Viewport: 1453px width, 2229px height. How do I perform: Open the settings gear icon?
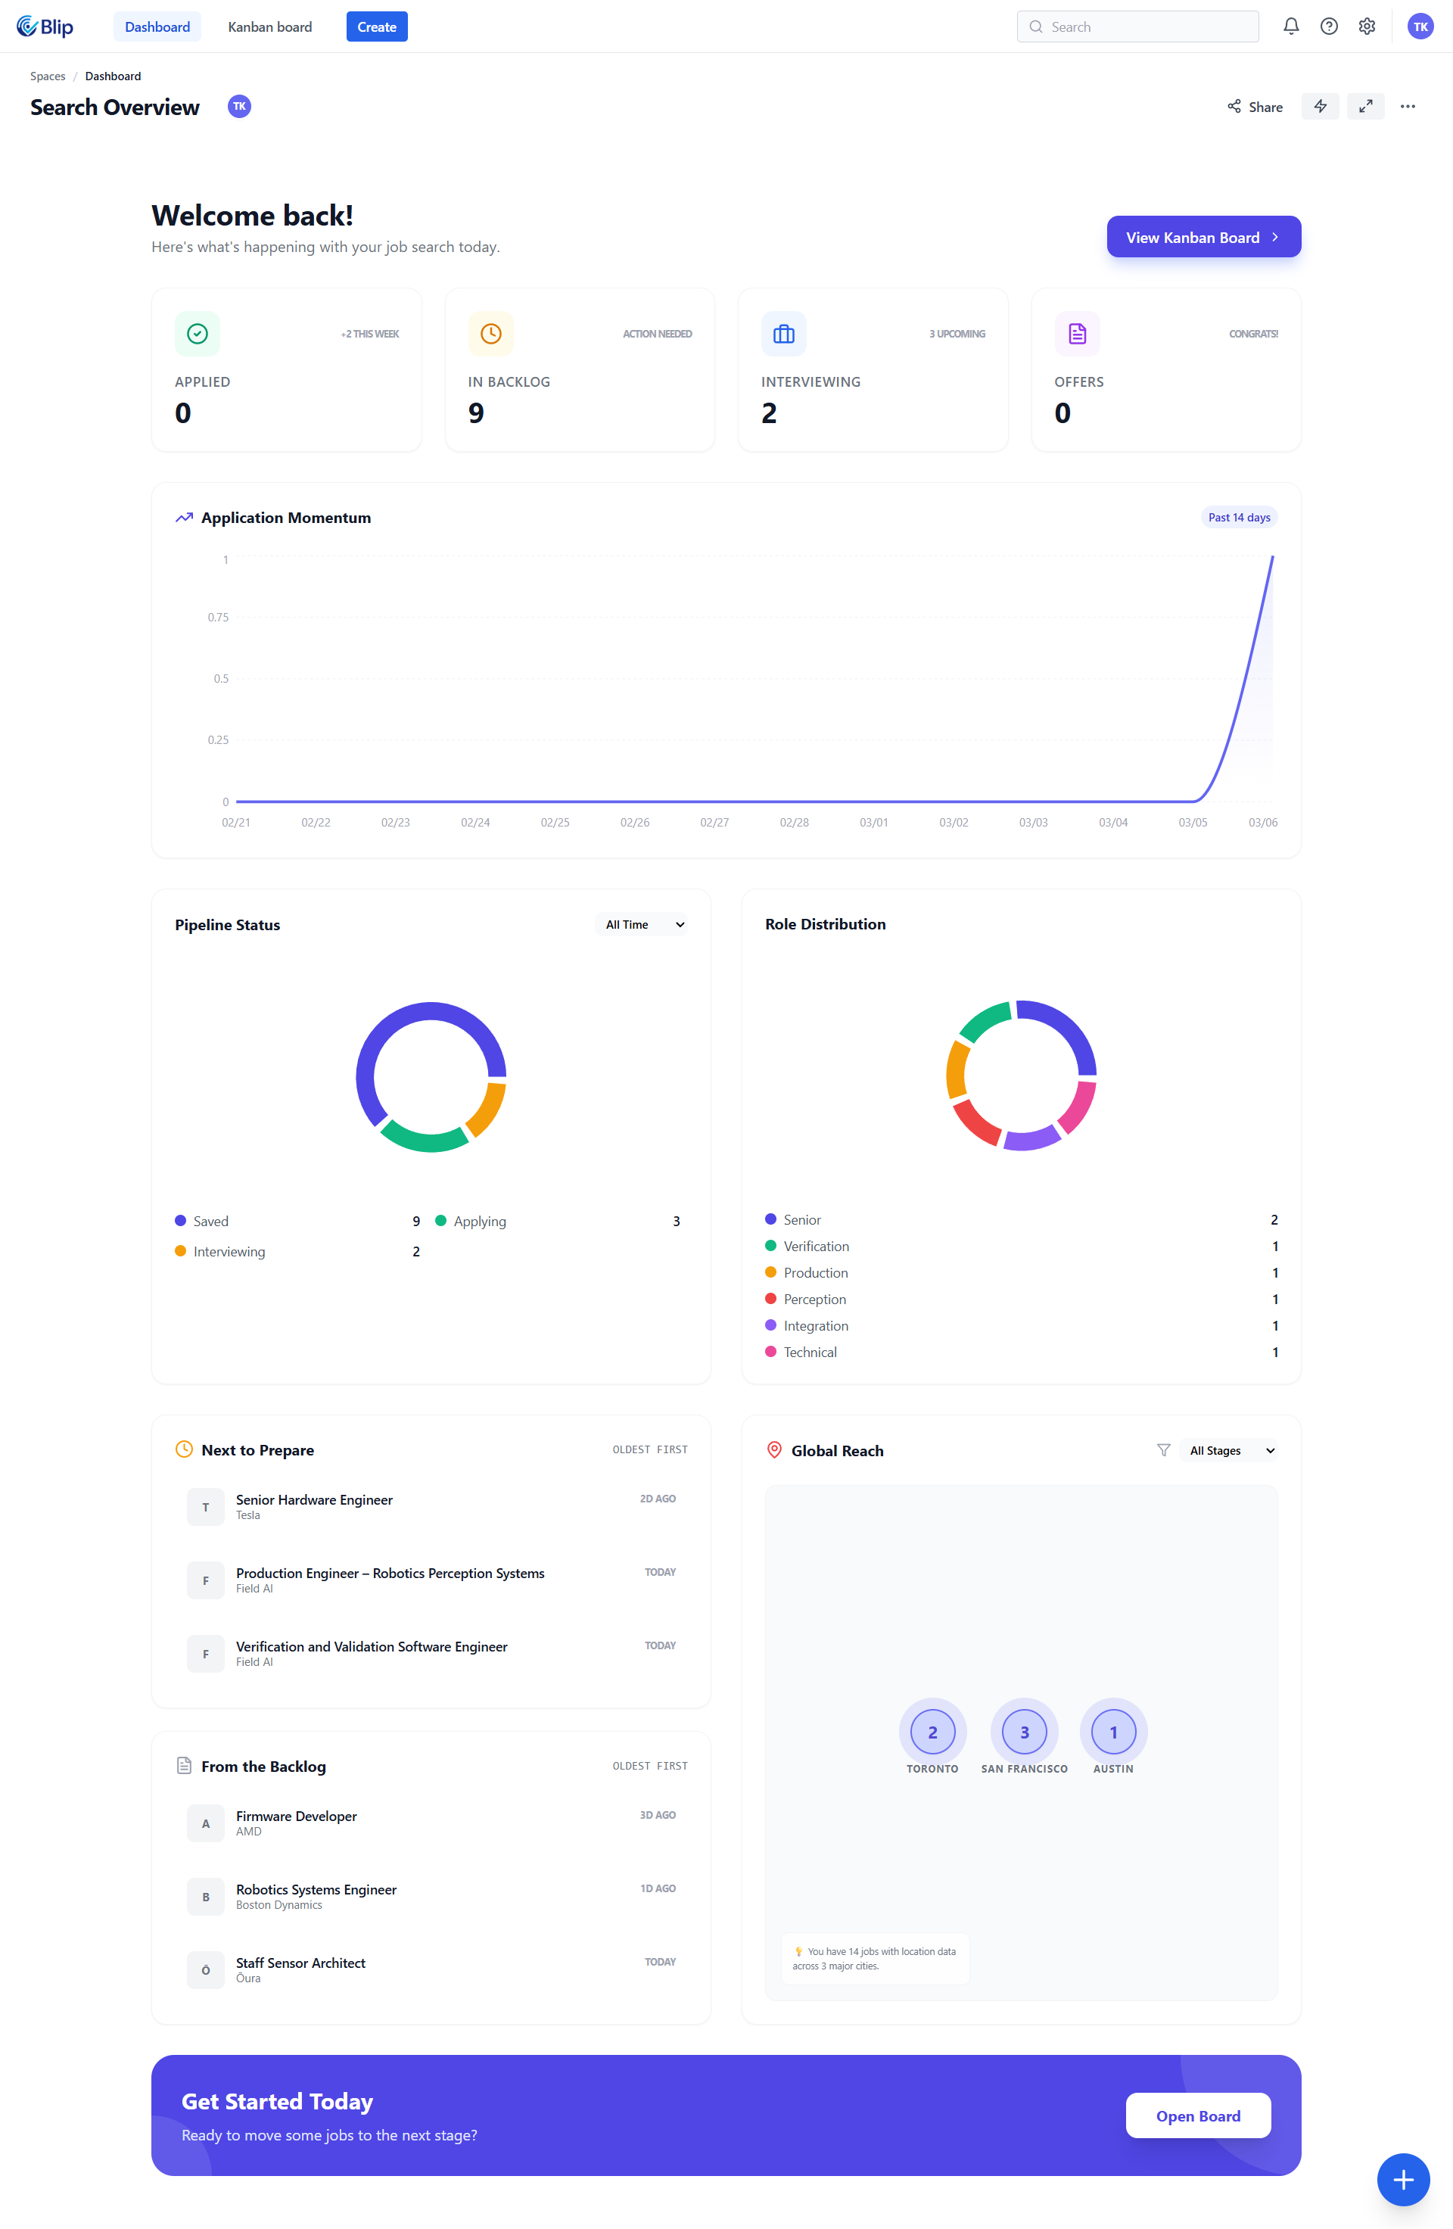pyautogui.click(x=1366, y=25)
